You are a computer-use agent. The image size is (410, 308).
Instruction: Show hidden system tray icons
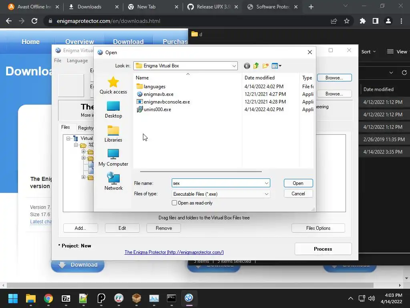tap(351, 298)
